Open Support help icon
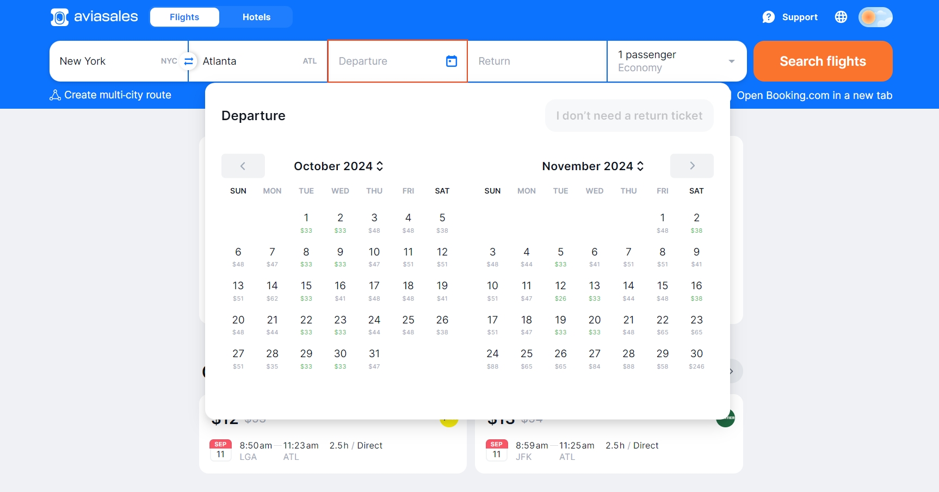Viewport: 939px width, 492px height. [x=768, y=17]
